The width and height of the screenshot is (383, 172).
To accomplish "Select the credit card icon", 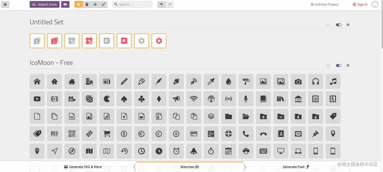I will pyautogui.click(x=194, y=134).
